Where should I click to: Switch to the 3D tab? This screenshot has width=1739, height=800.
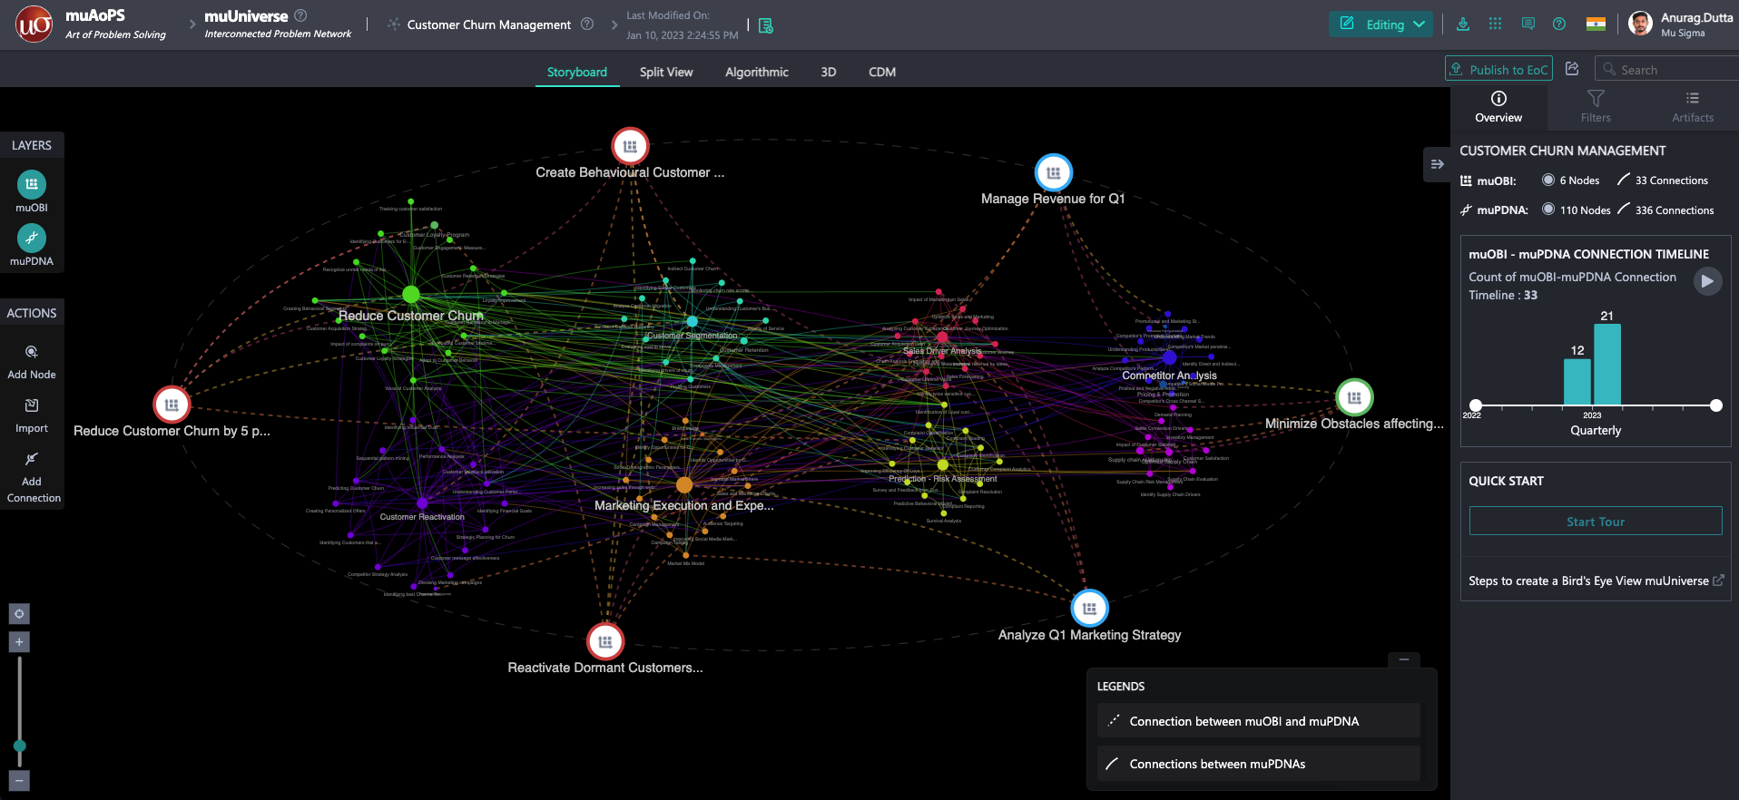coord(828,72)
